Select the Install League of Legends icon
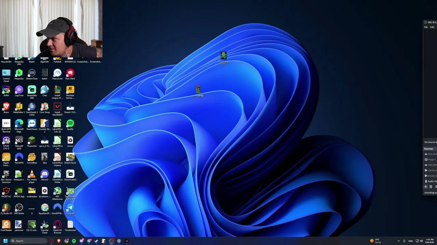 pos(57,93)
